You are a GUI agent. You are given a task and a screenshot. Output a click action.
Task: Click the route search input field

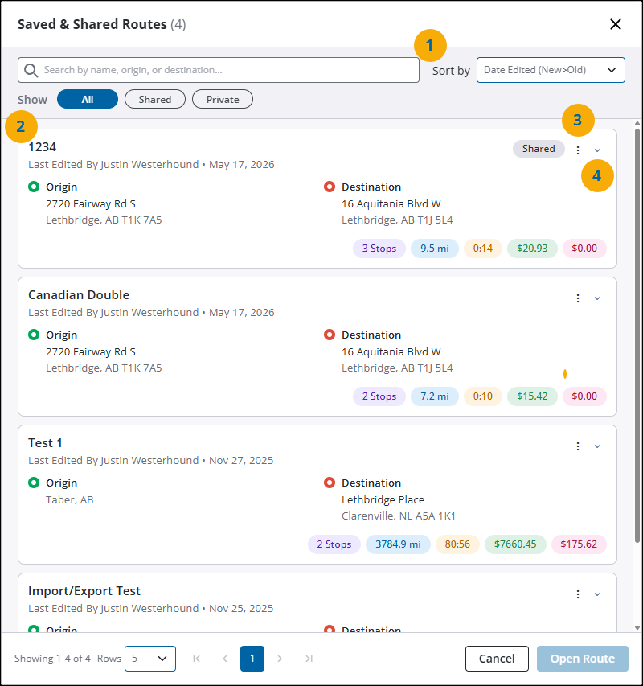pyautogui.click(x=219, y=70)
